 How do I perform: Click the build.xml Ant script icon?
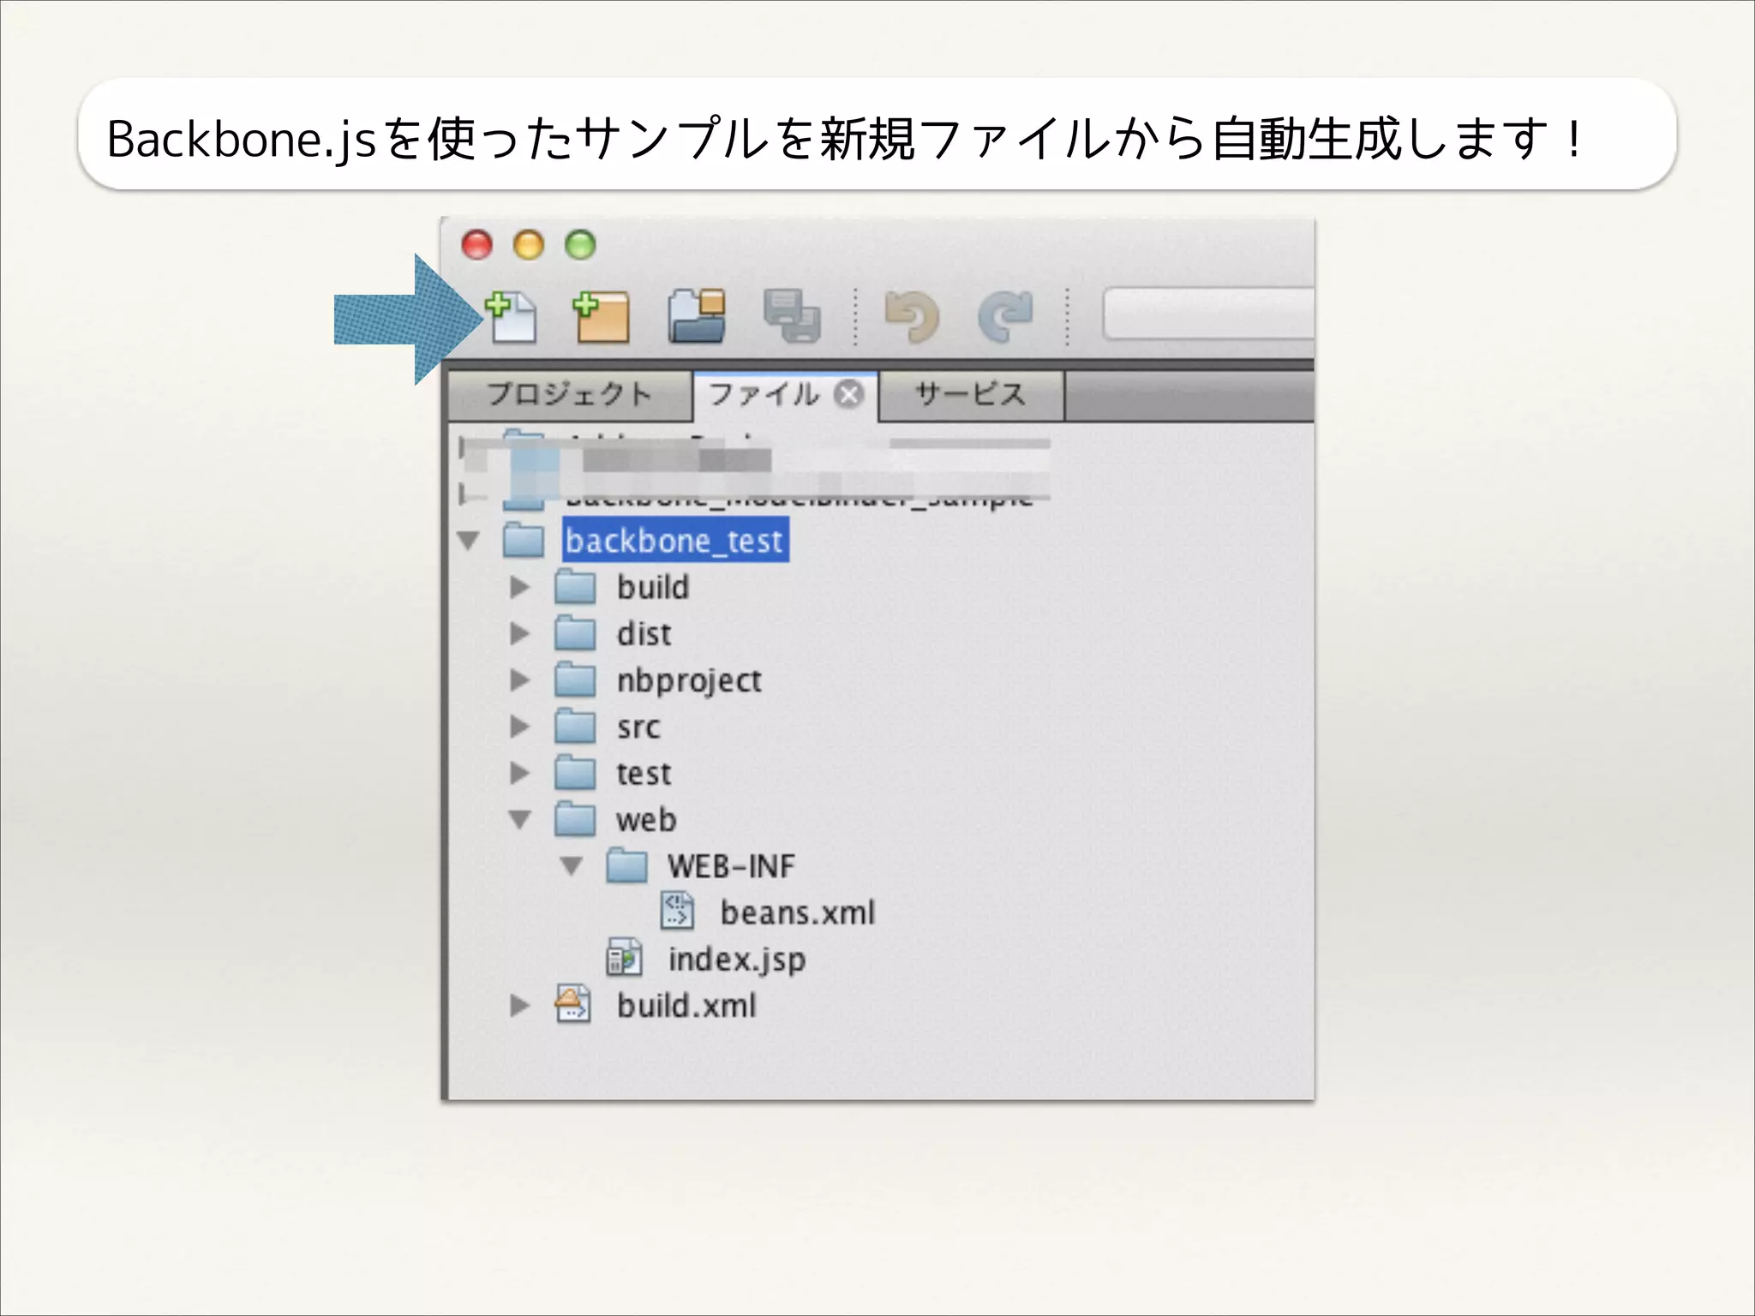pyautogui.click(x=573, y=1003)
